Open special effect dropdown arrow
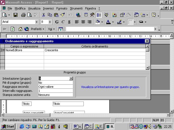This screenshot has width=174, height=130. click(x=145, y=22)
